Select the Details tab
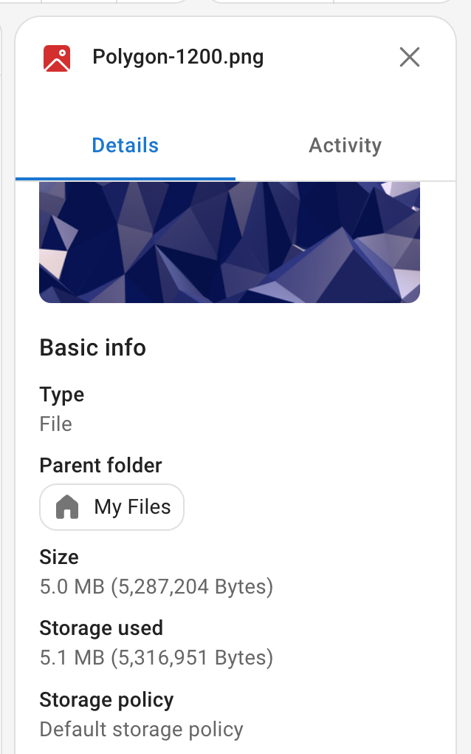Viewport: 471px width, 754px height. click(x=125, y=145)
